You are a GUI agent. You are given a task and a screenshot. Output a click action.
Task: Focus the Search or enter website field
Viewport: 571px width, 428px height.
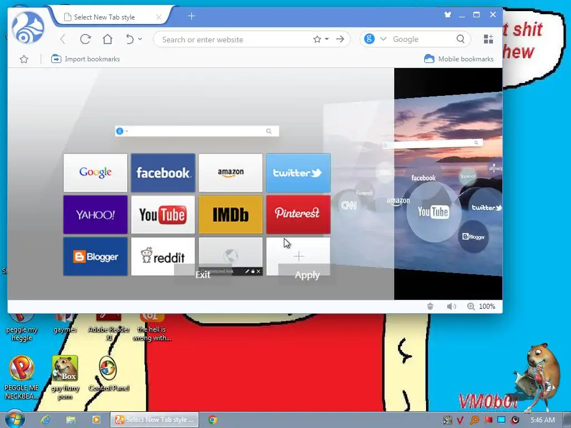coord(233,40)
